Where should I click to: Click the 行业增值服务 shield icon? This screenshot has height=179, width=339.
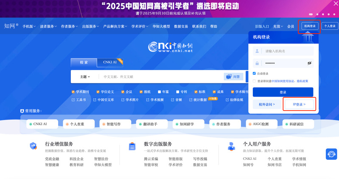click(33, 146)
